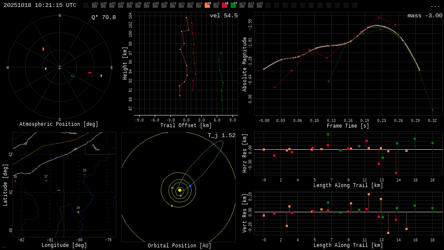This screenshot has width=444, height=250.
Task: Click station 14 cross marker on map
Action: click(78, 212)
